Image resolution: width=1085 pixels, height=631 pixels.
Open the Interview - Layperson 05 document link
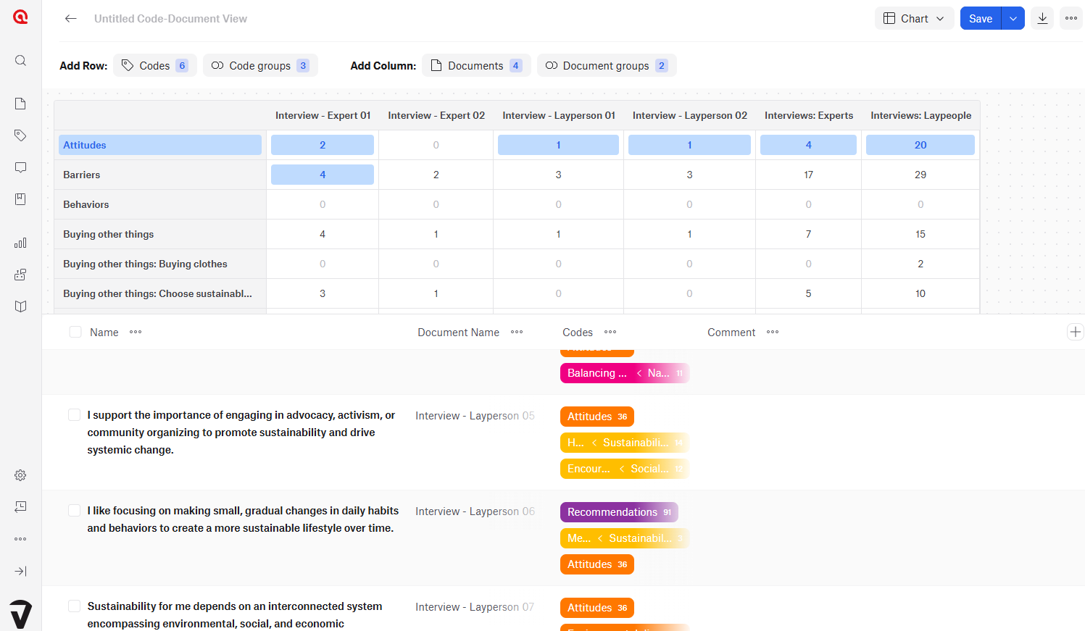click(x=475, y=416)
